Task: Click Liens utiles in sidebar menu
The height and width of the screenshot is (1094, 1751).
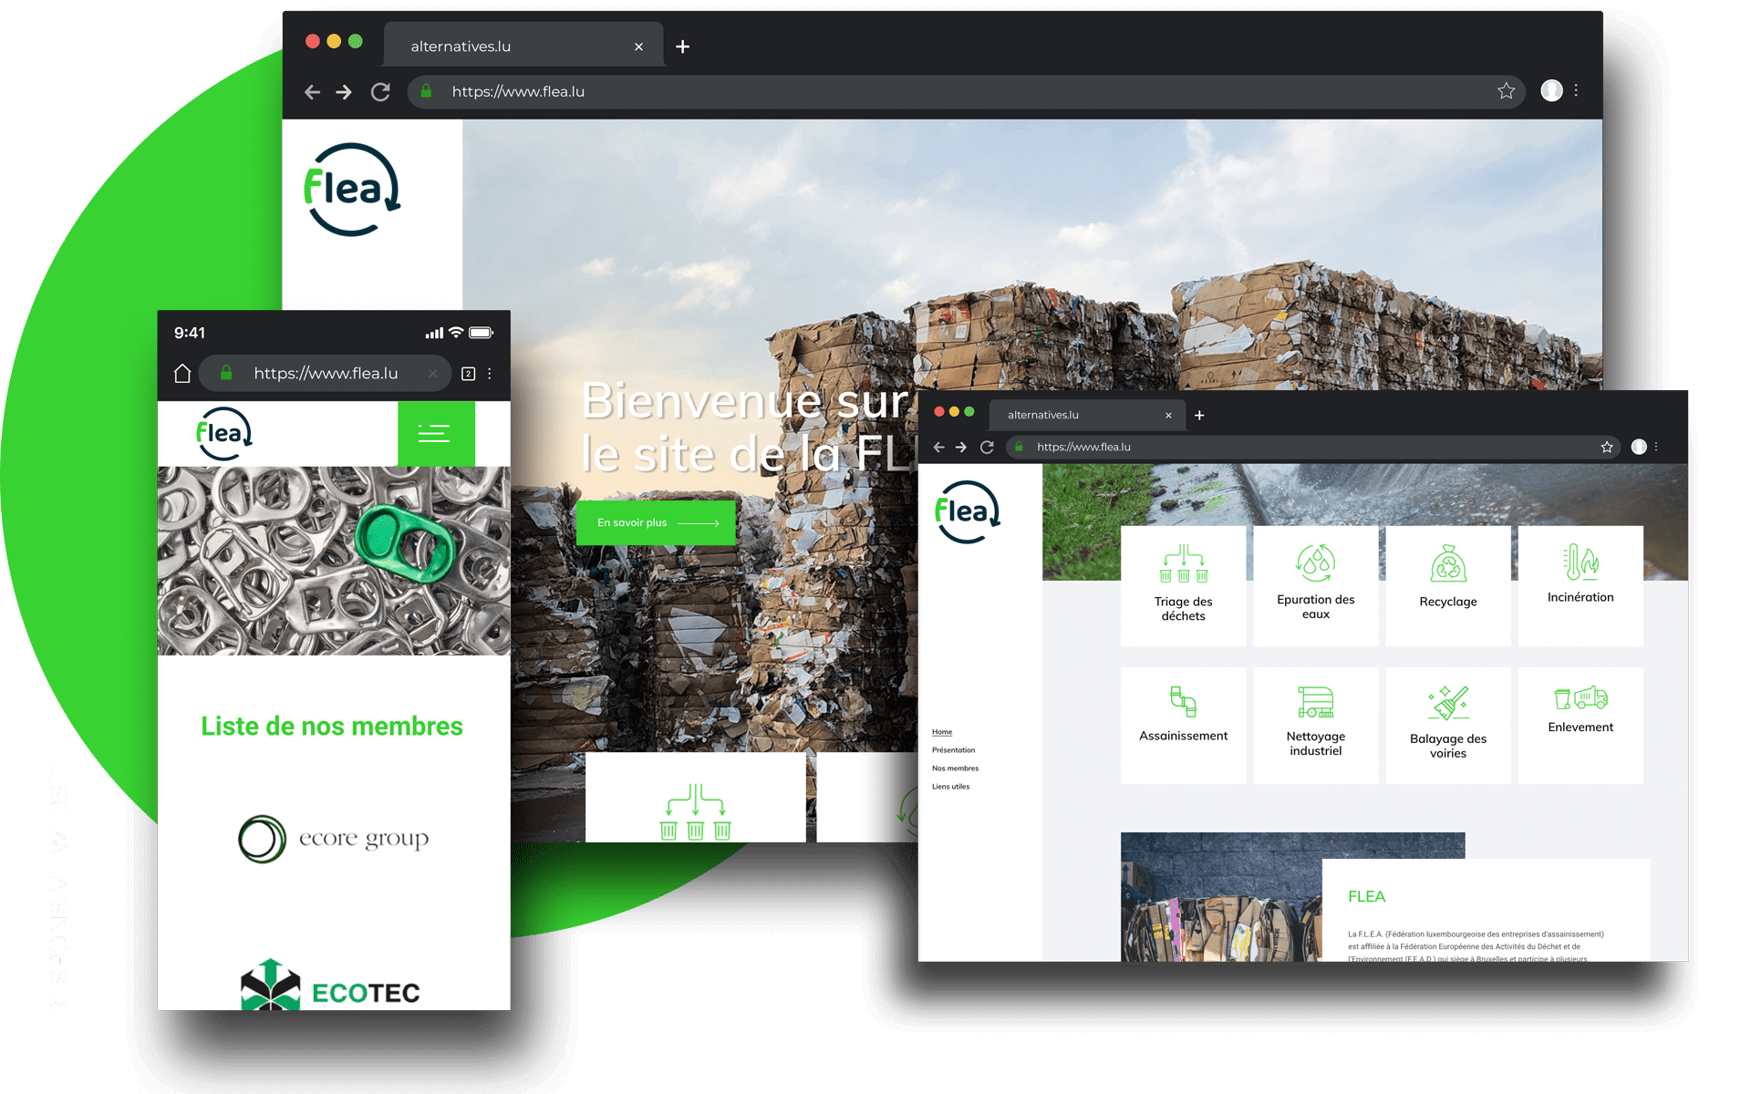Action: 950,787
